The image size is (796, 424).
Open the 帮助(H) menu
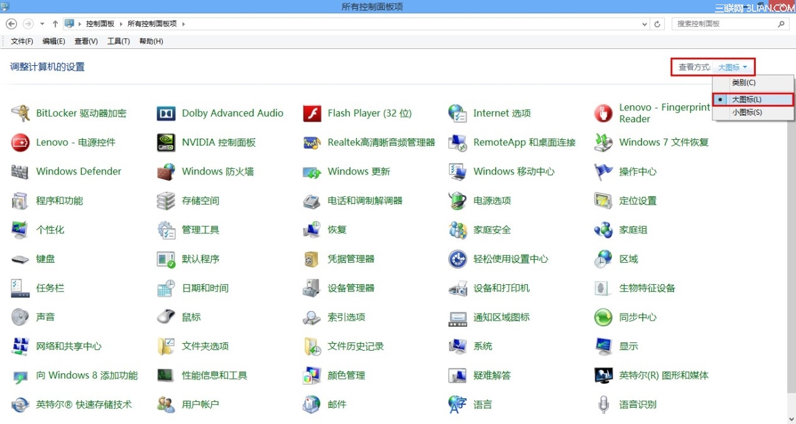[151, 41]
